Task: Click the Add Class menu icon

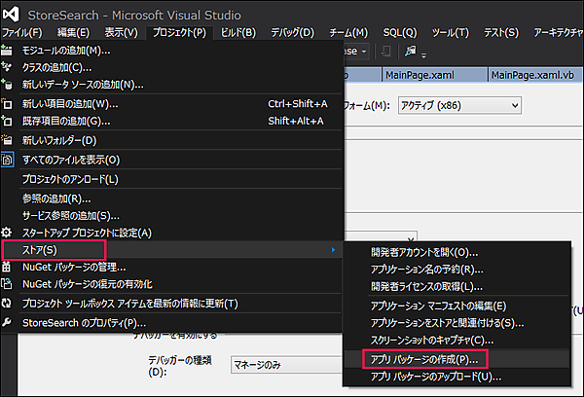Action: tap(7, 67)
